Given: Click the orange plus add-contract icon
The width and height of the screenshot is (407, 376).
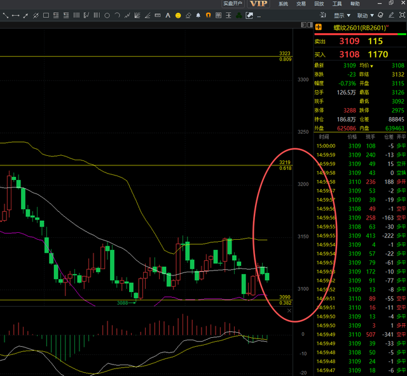Looking at the screenshot, I should click(x=318, y=27).
